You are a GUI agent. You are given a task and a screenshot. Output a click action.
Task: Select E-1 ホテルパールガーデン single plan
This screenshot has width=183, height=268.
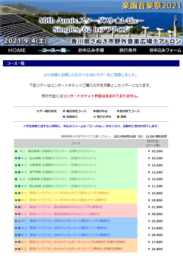(x=76, y=242)
